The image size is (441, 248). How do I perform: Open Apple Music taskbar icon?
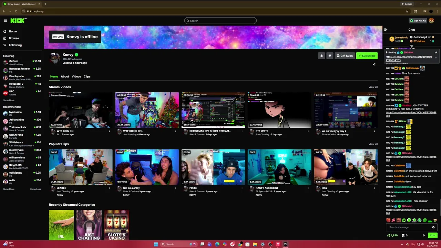278,244
